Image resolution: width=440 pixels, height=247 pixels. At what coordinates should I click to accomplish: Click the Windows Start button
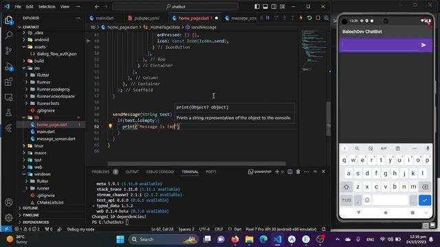120,239
